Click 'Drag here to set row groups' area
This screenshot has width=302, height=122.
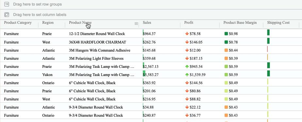point(37,4)
